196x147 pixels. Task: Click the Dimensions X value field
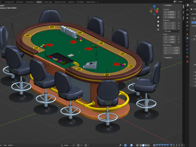pos(171,48)
